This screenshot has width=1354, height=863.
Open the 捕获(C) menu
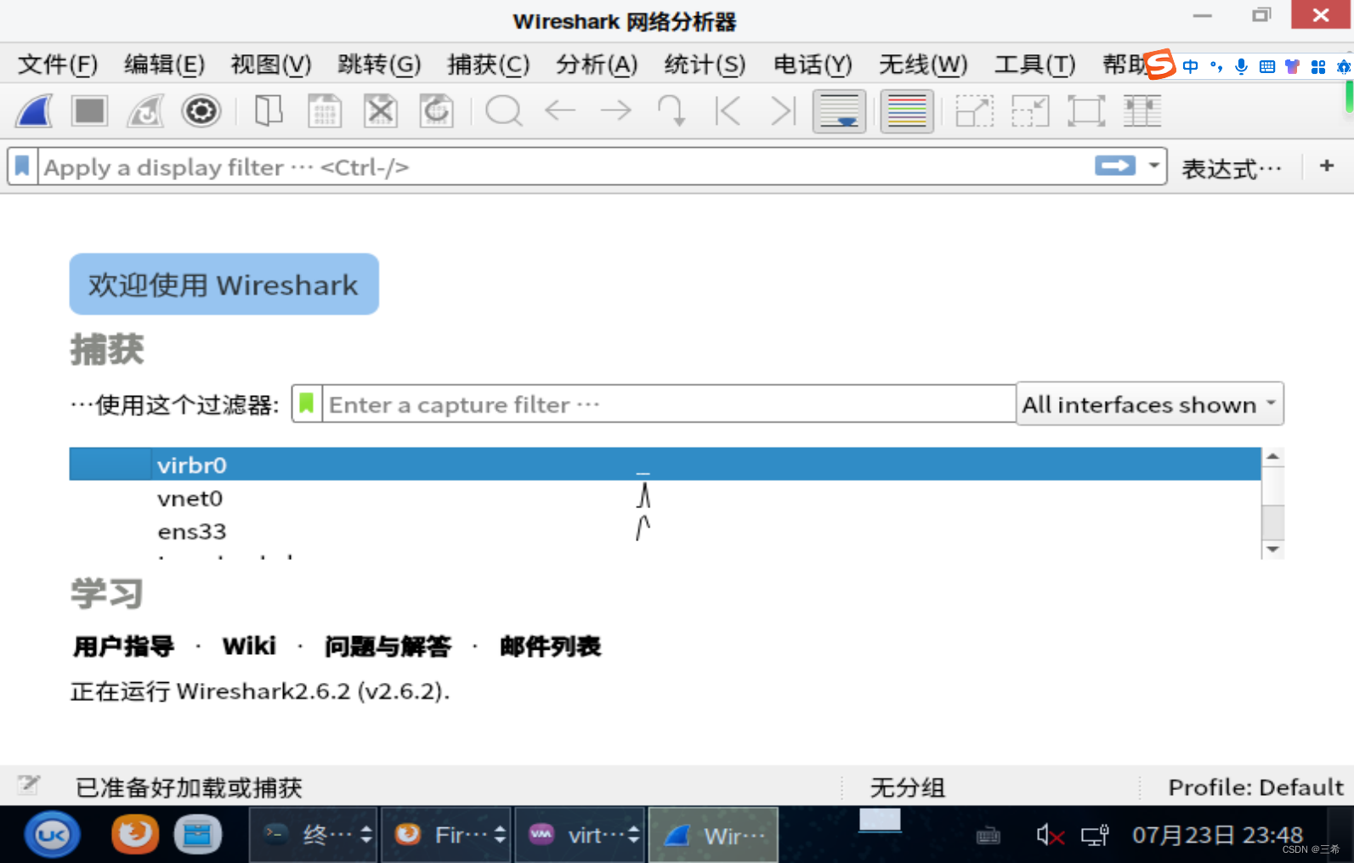point(489,65)
